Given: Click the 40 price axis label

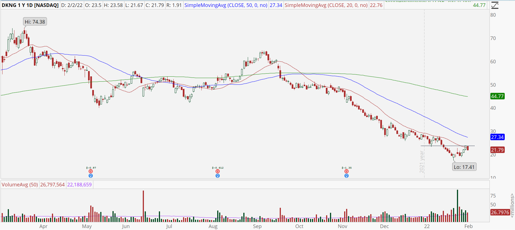Looking at the screenshot, I should [x=493, y=108].
